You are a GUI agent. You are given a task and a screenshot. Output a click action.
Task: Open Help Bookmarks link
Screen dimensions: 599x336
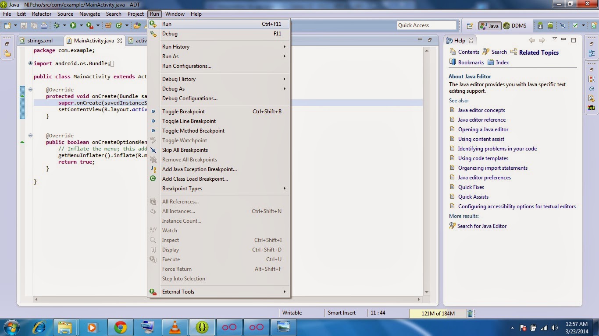pos(471,63)
